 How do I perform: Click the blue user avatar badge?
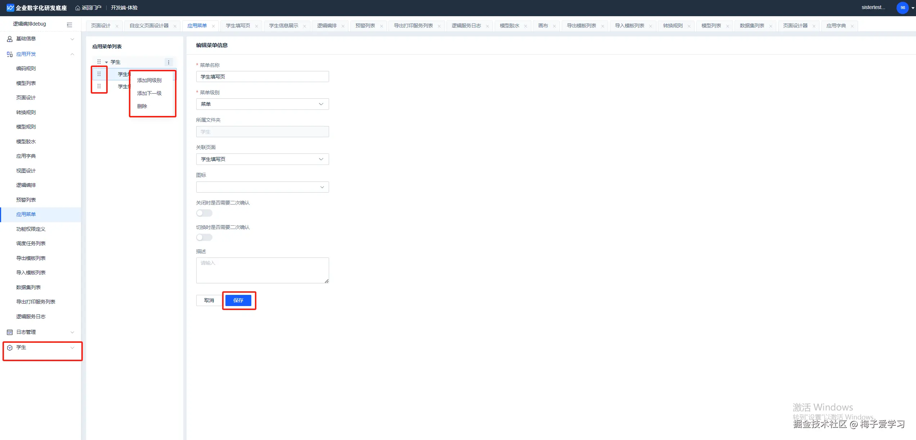[902, 8]
